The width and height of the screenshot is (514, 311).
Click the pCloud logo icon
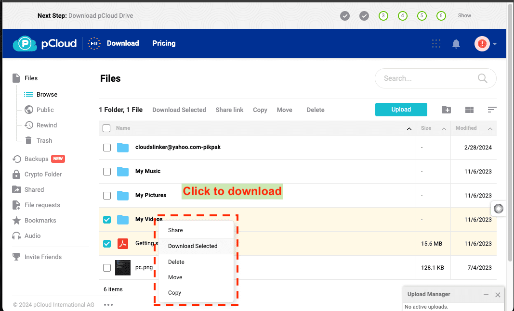[x=25, y=43]
